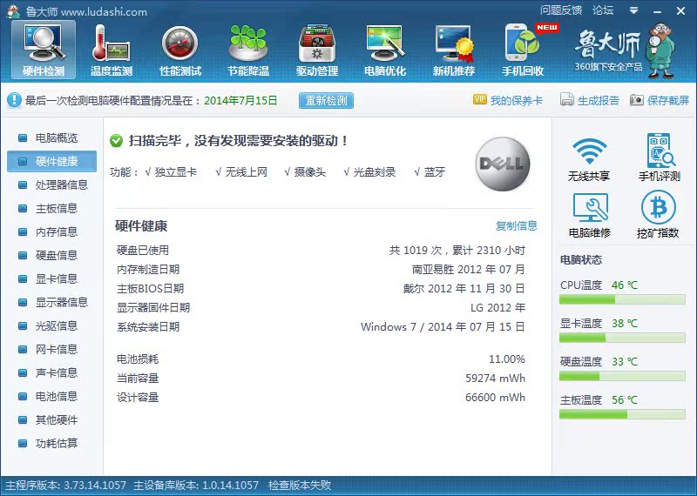Open the 手机评测 phone benchmark tool

[x=660, y=158]
